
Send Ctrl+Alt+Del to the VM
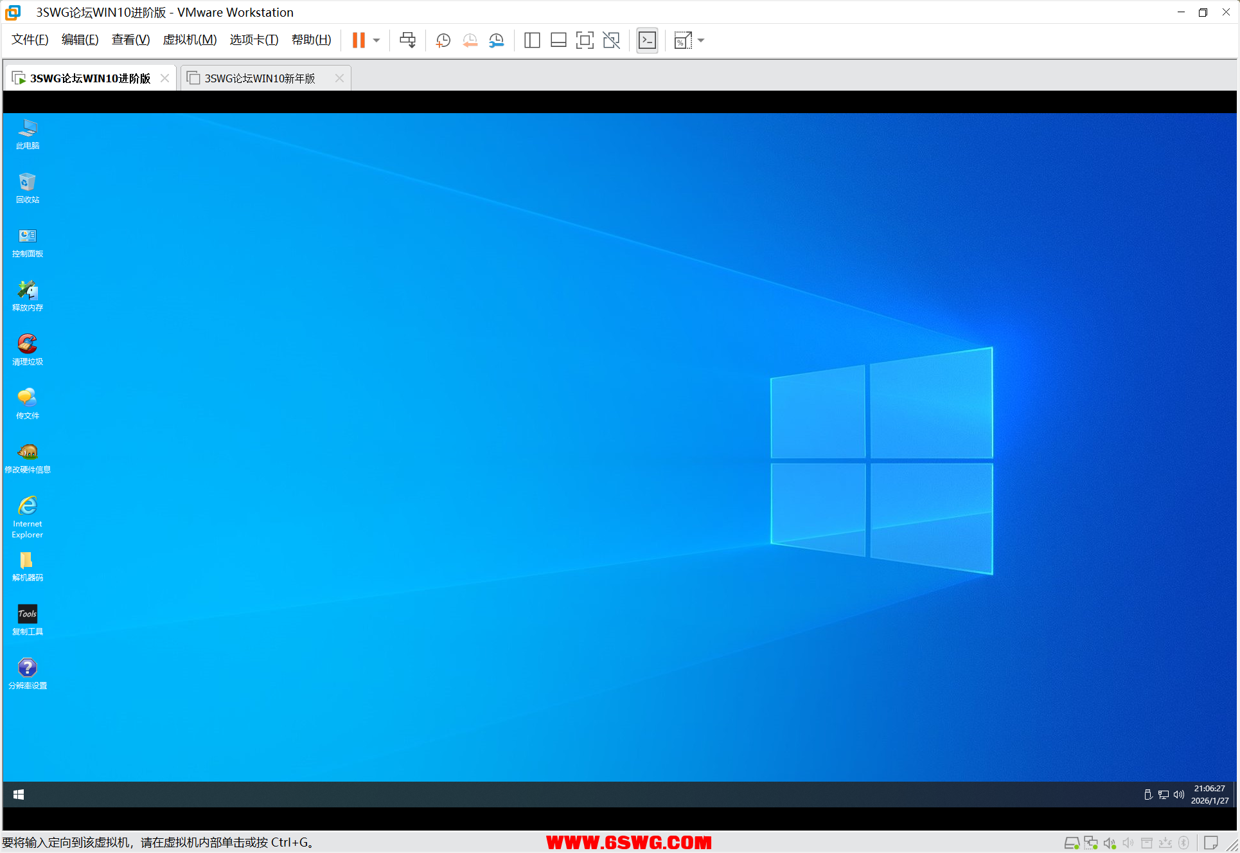click(407, 40)
